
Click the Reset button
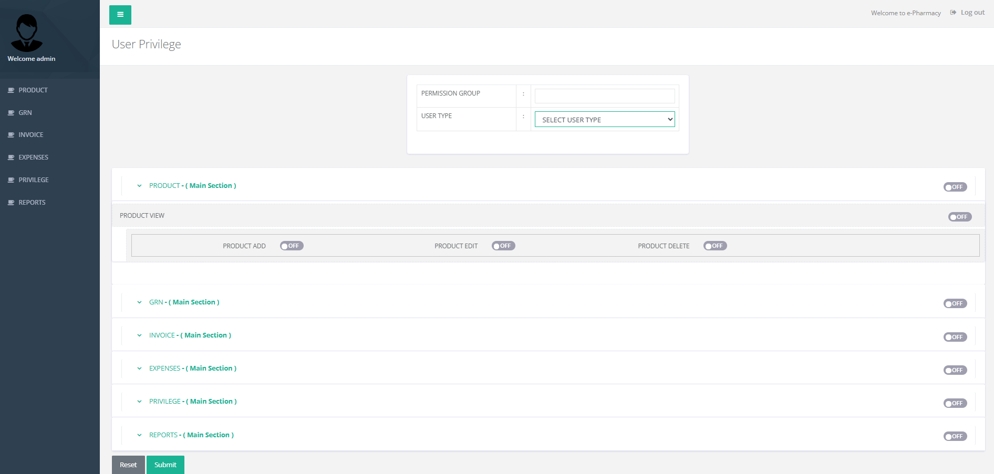pos(128,465)
